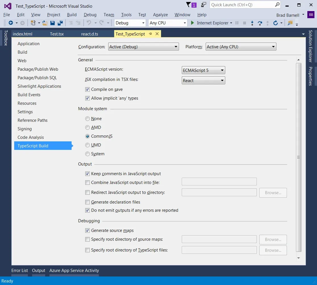Select the UMD module system radio
This screenshot has height=285, width=317.
(x=87, y=145)
